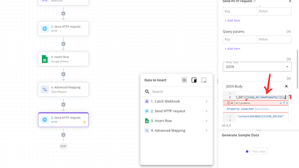Click the globe icon on step 2

[x=45, y=29]
